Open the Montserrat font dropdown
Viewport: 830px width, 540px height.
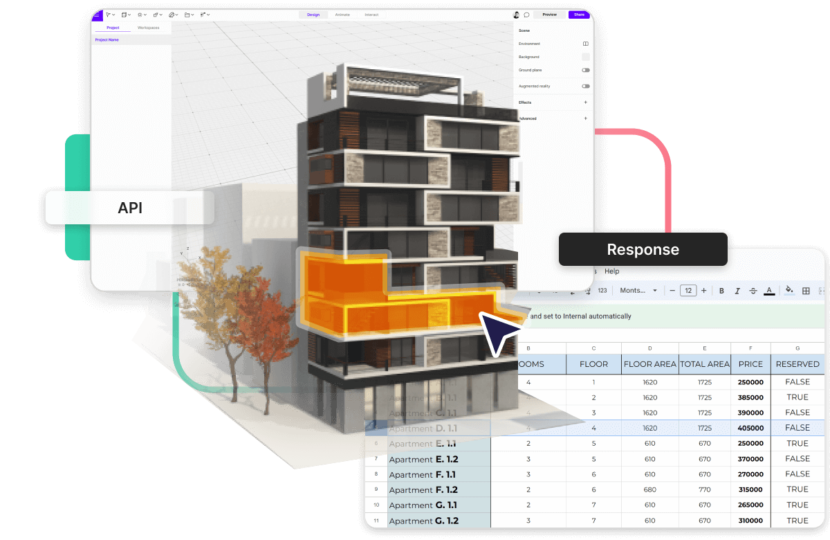pos(638,291)
